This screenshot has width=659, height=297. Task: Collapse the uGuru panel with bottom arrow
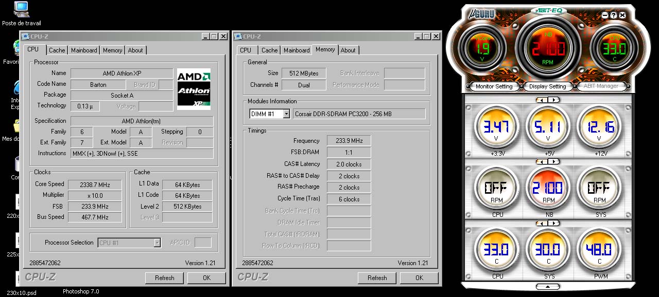click(x=548, y=286)
